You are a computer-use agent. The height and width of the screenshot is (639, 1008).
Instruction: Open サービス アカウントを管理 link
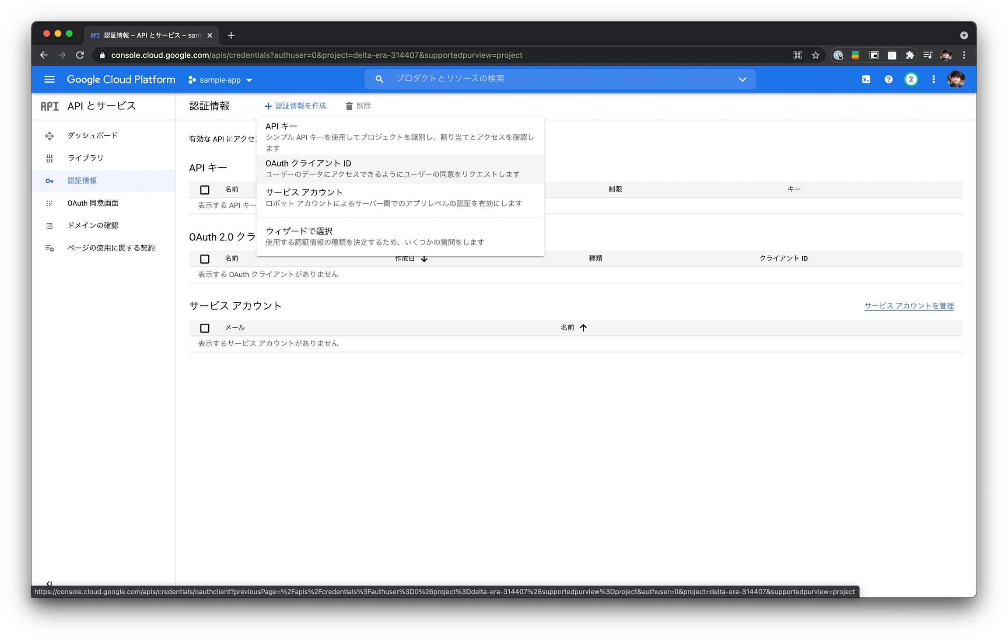909,306
